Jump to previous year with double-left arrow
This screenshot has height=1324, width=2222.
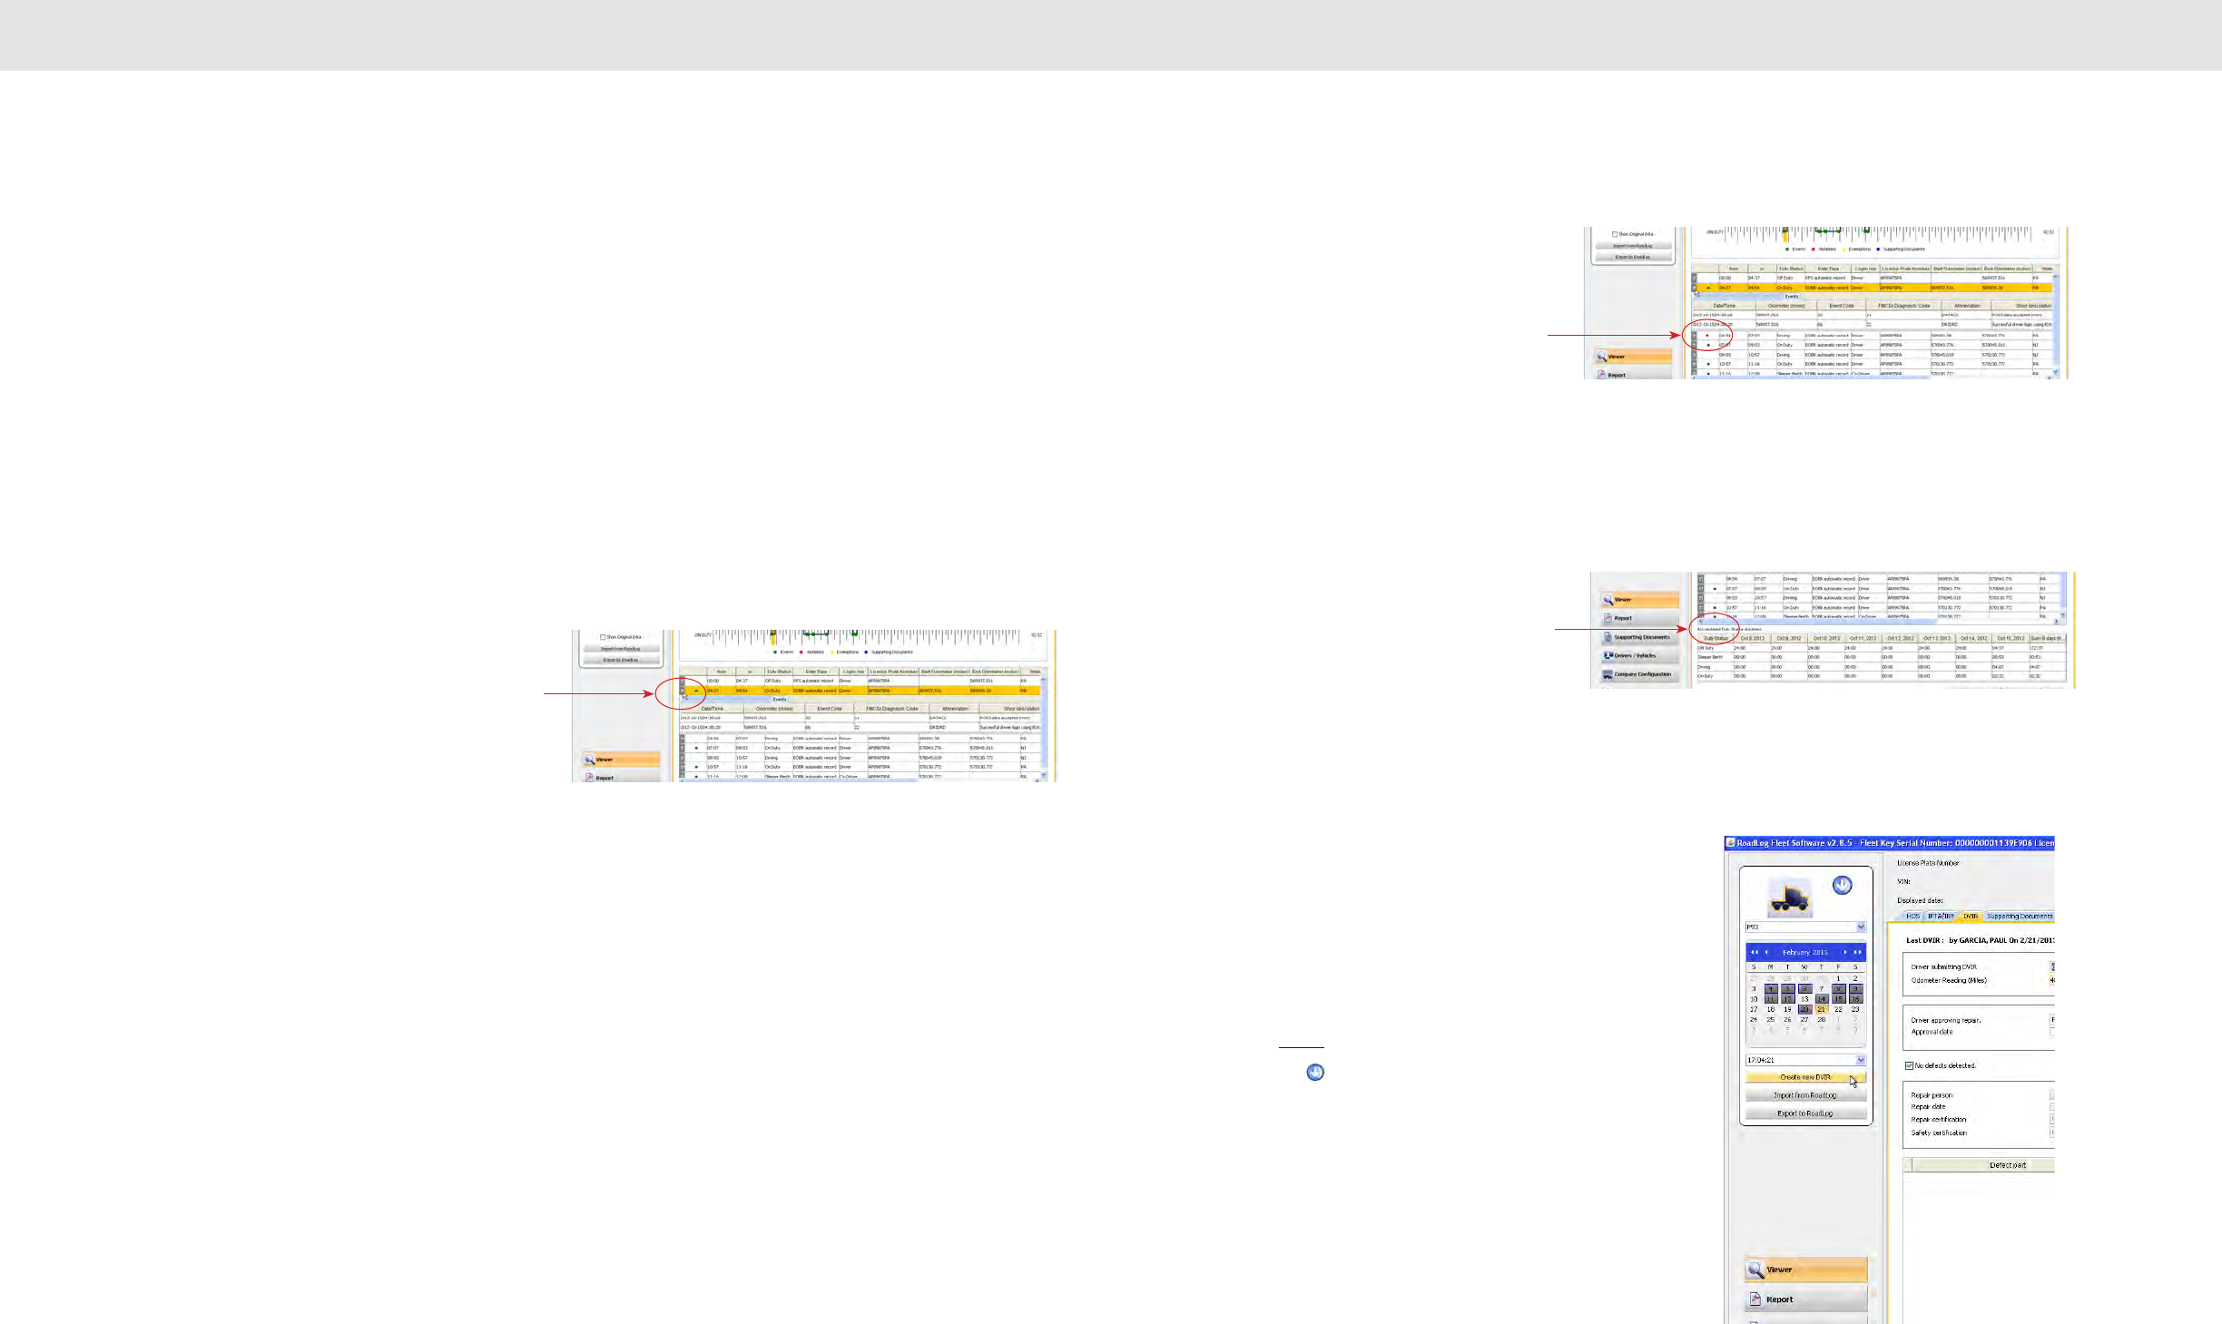[x=1754, y=952]
